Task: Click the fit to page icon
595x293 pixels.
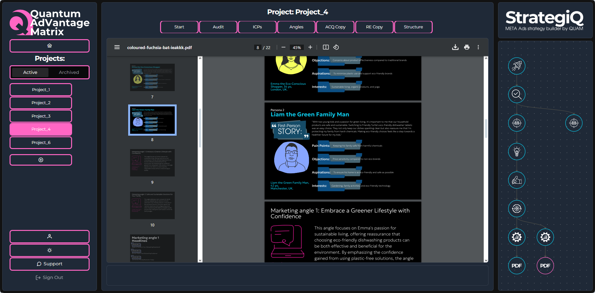Action: pyautogui.click(x=326, y=47)
